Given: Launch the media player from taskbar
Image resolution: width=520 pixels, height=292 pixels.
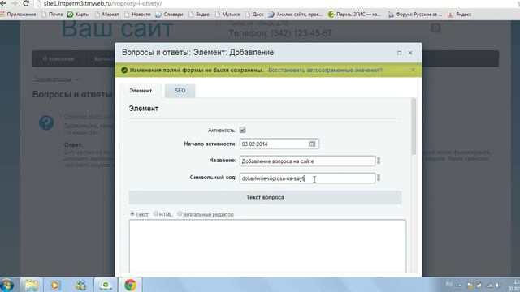Looking at the screenshot, I should [x=55, y=285].
